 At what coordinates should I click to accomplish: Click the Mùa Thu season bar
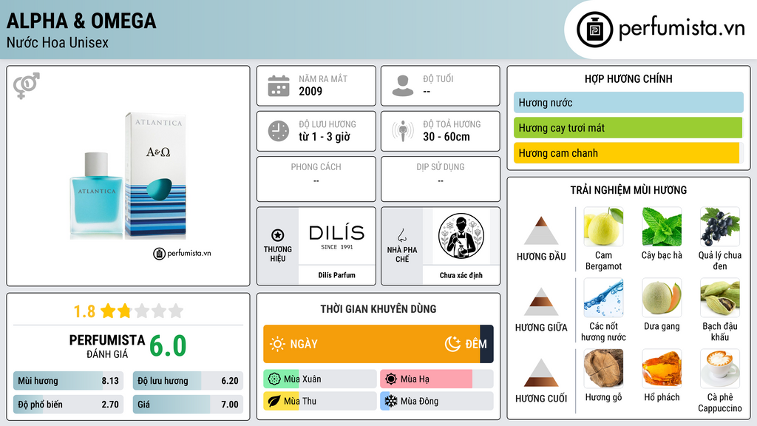pos(320,401)
